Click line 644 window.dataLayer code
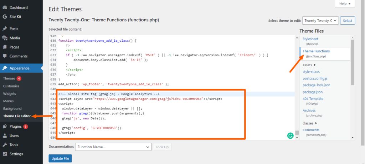 (102, 108)
